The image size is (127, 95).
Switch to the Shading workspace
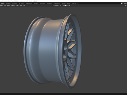pyautogui.click(x=36, y=3)
